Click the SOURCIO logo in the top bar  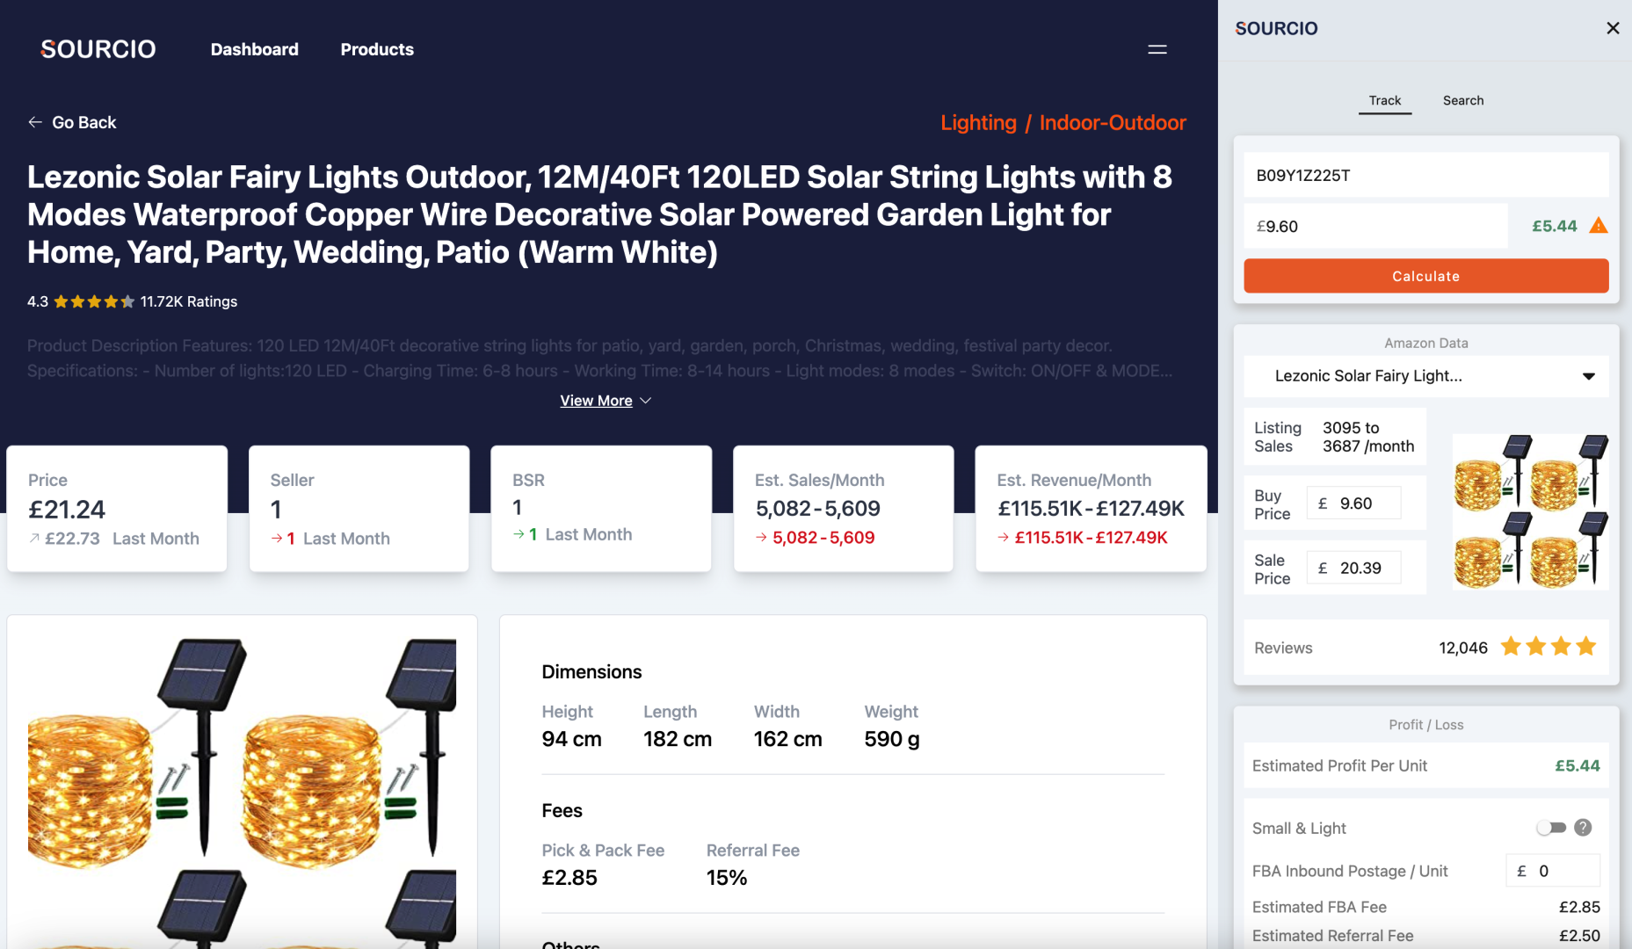click(x=97, y=48)
